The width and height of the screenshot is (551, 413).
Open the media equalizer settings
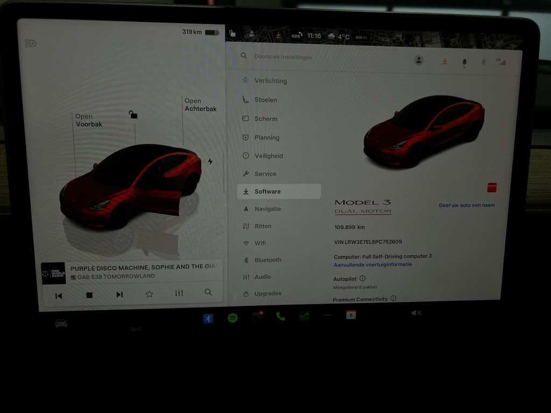coord(179,293)
